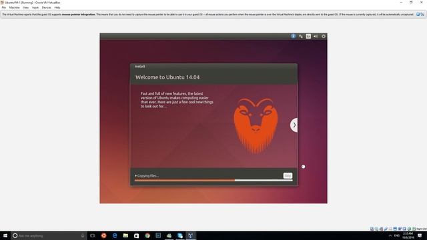Click the don't show again notification icon
The height and width of the screenshot is (240, 427).
(x=422, y=15)
